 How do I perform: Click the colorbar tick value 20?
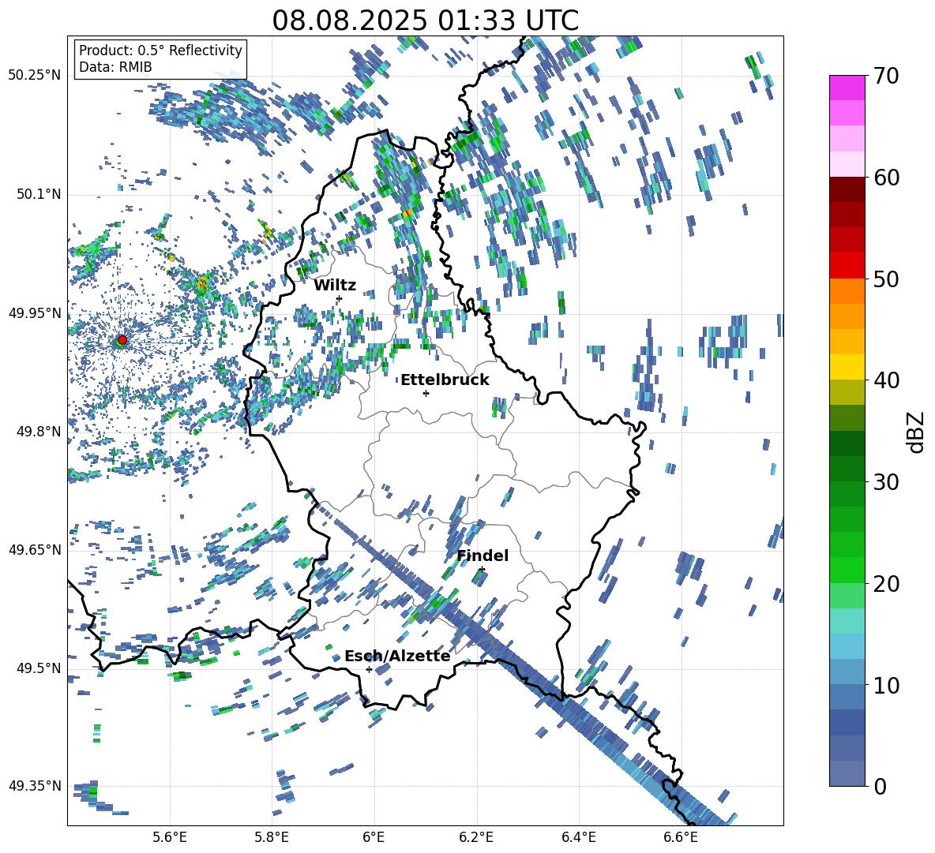click(885, 583)
